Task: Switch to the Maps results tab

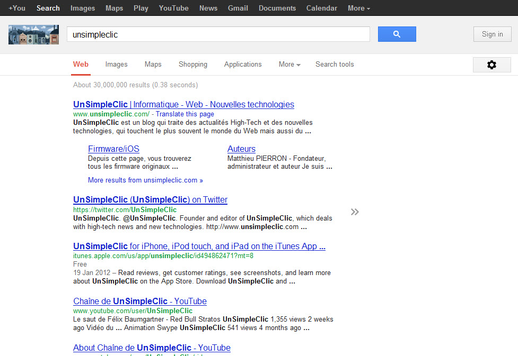Action: click(153, 65)
